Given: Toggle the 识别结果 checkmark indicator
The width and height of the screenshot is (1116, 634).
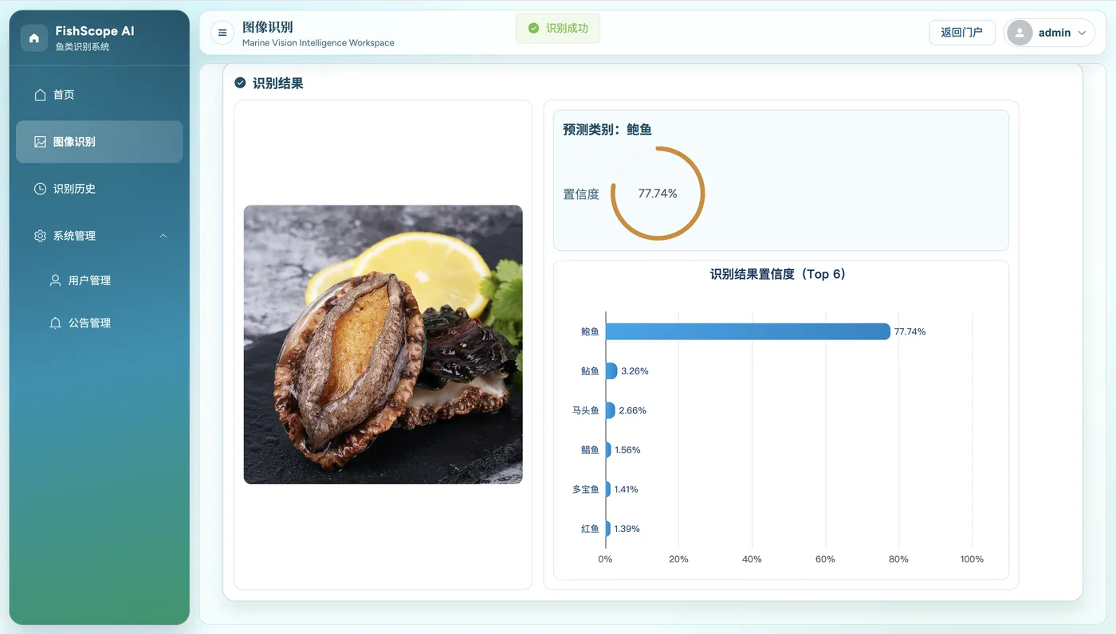Looking at the screenshot, I should 240,82.
